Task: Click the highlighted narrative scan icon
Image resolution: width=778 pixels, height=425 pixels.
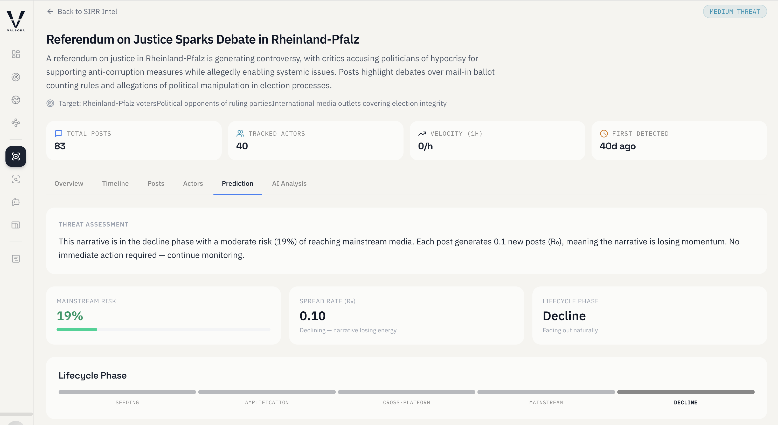Action: (16, 156)
